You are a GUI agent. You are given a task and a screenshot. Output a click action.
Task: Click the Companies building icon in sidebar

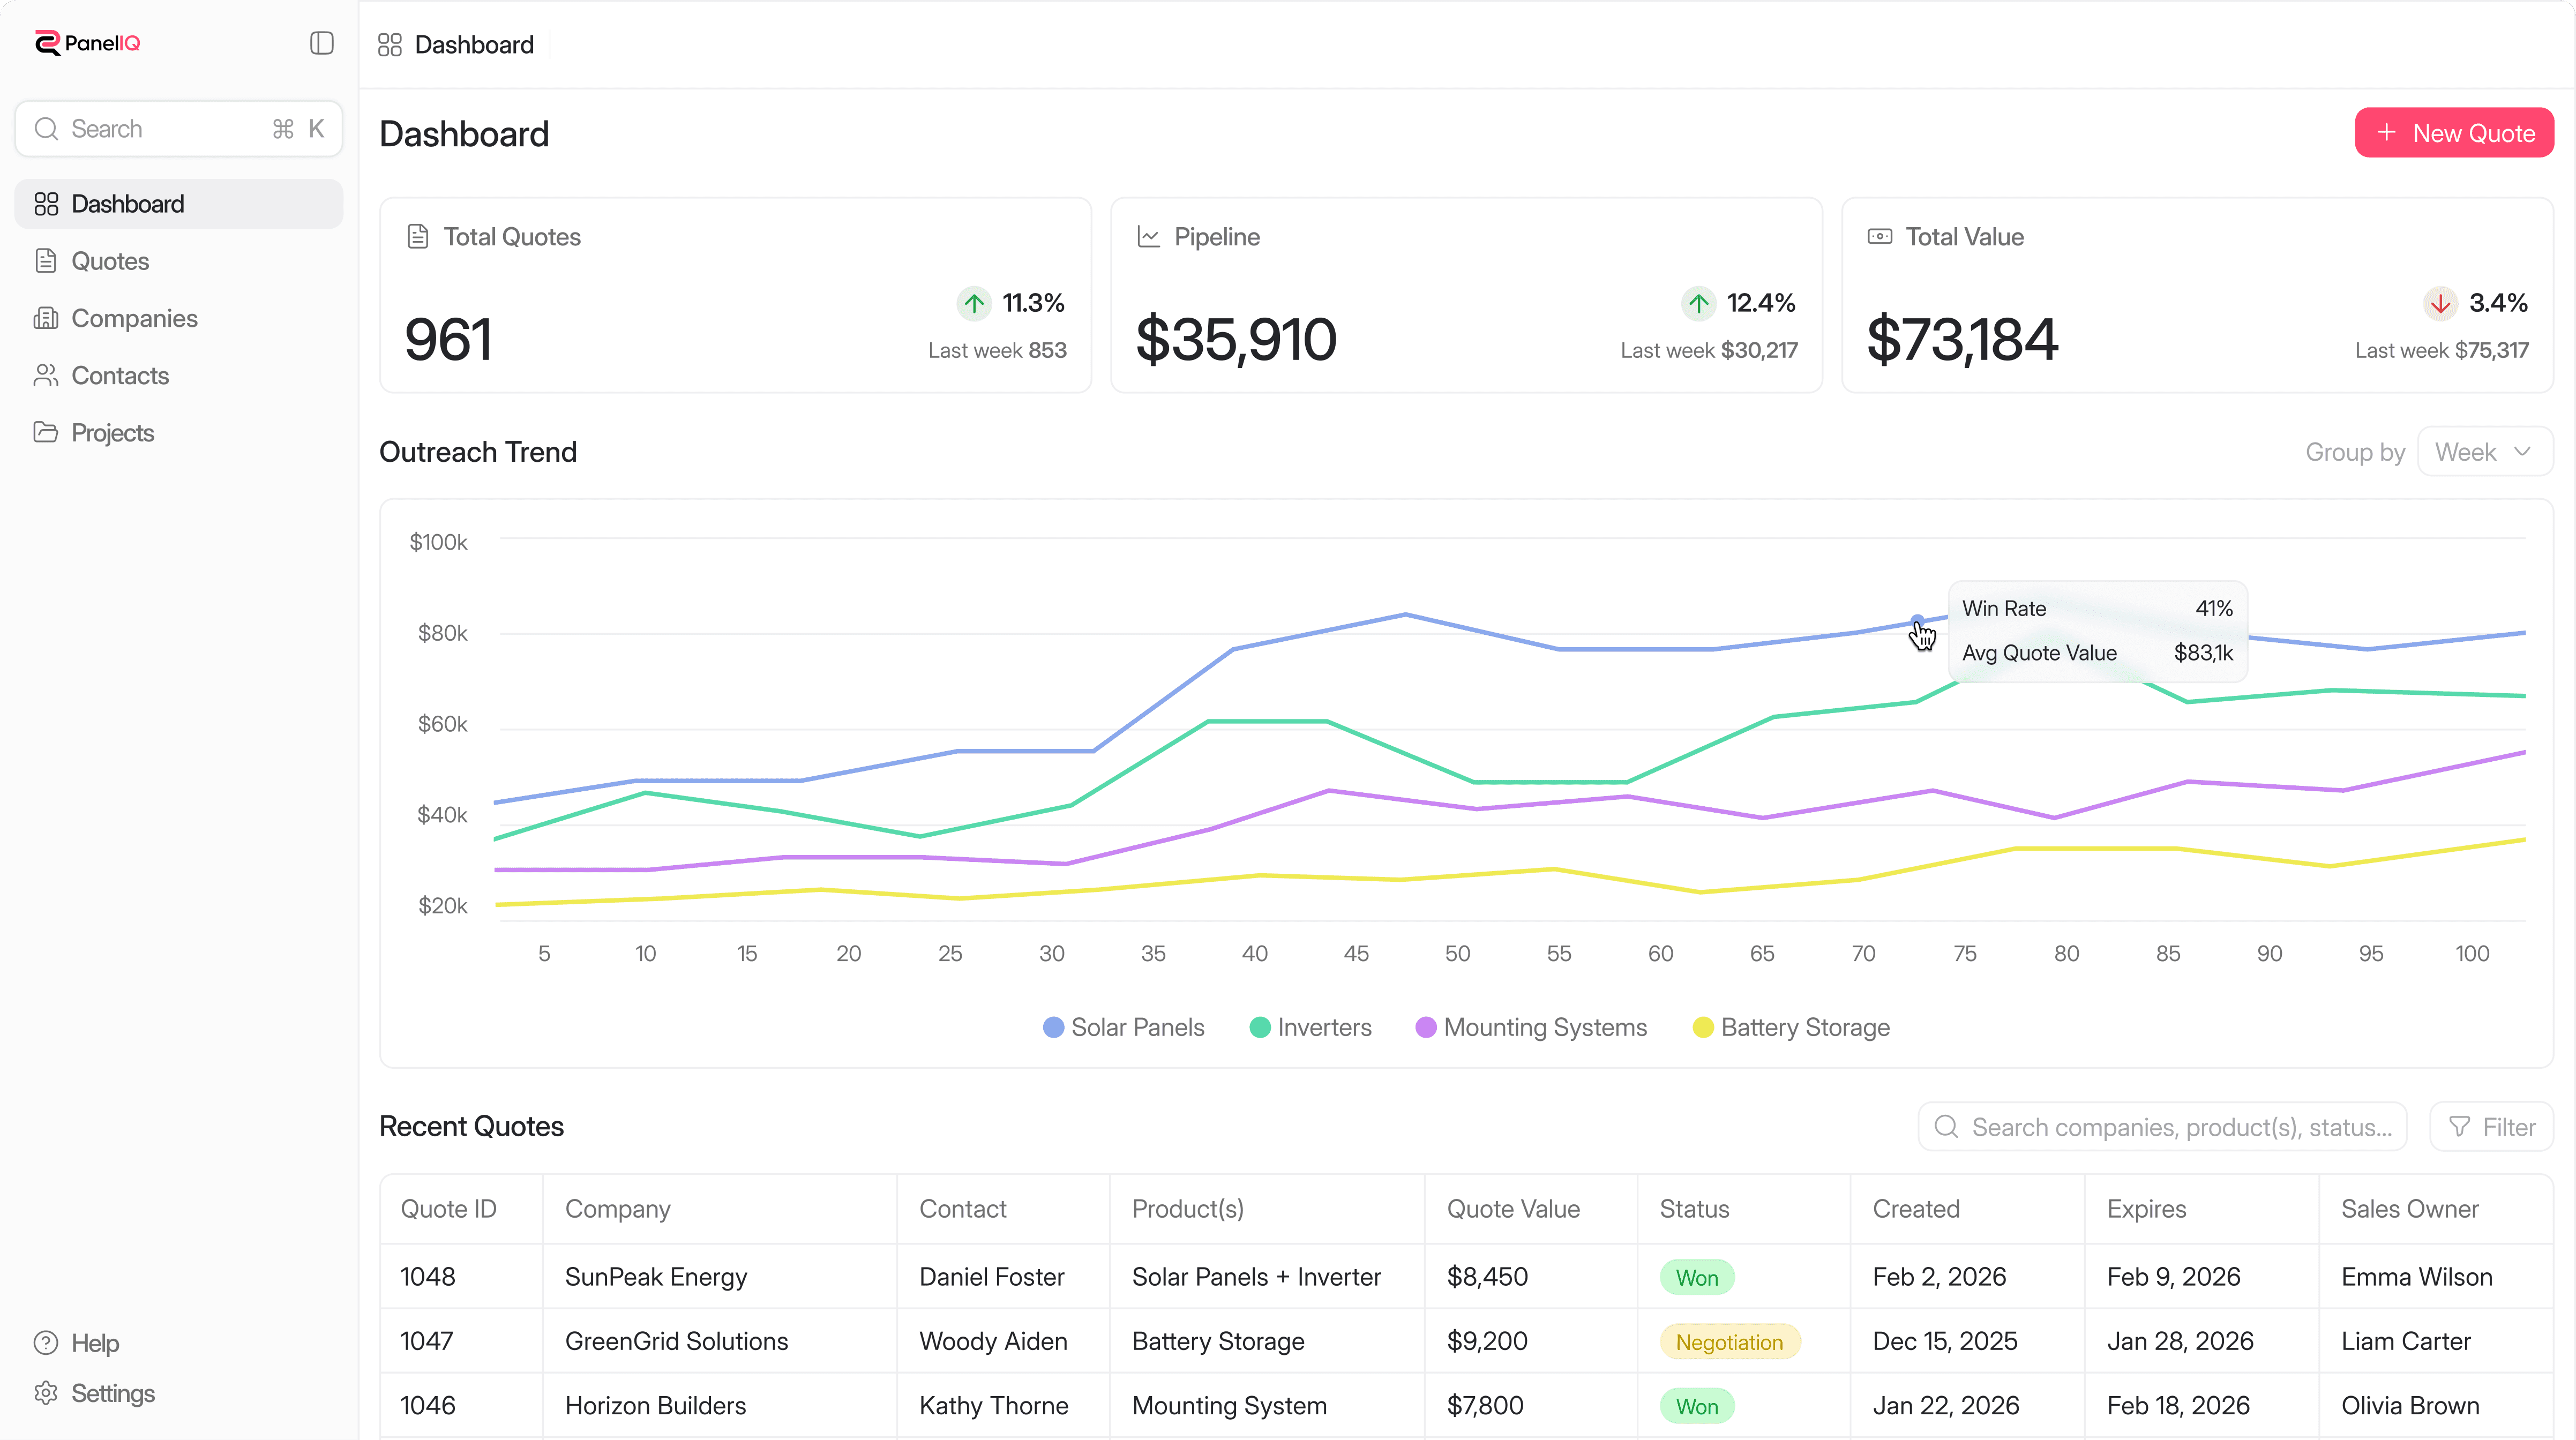tap(46, 318)
